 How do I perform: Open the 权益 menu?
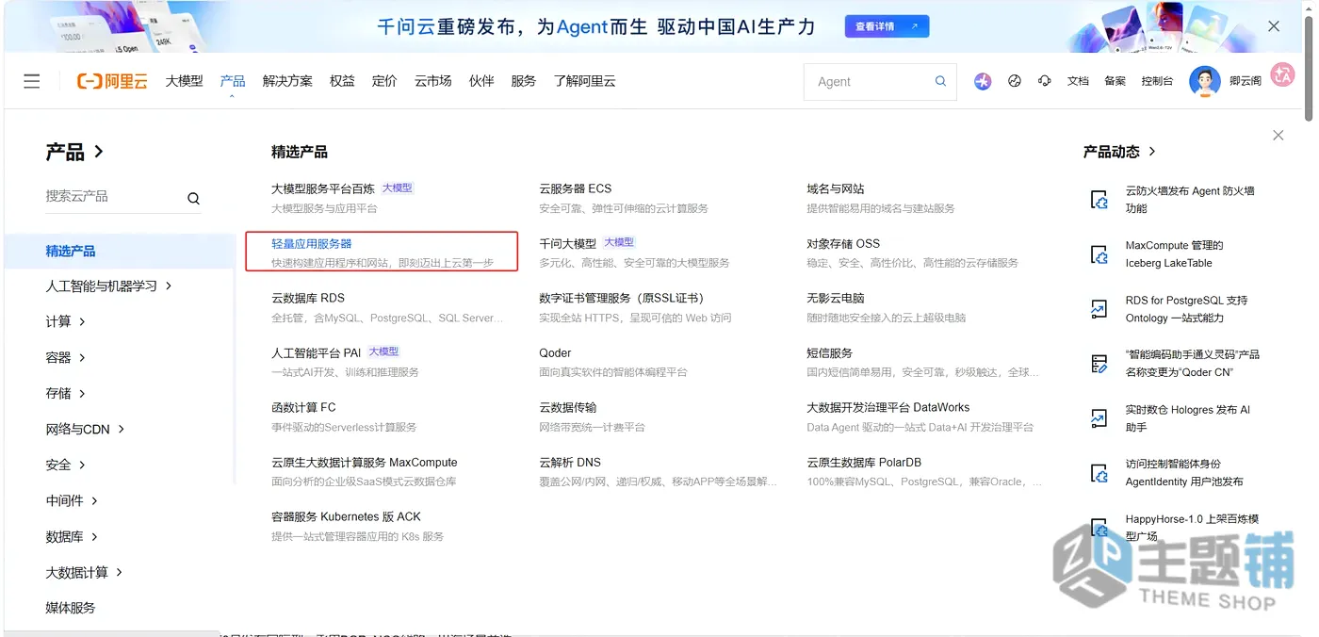342,81
